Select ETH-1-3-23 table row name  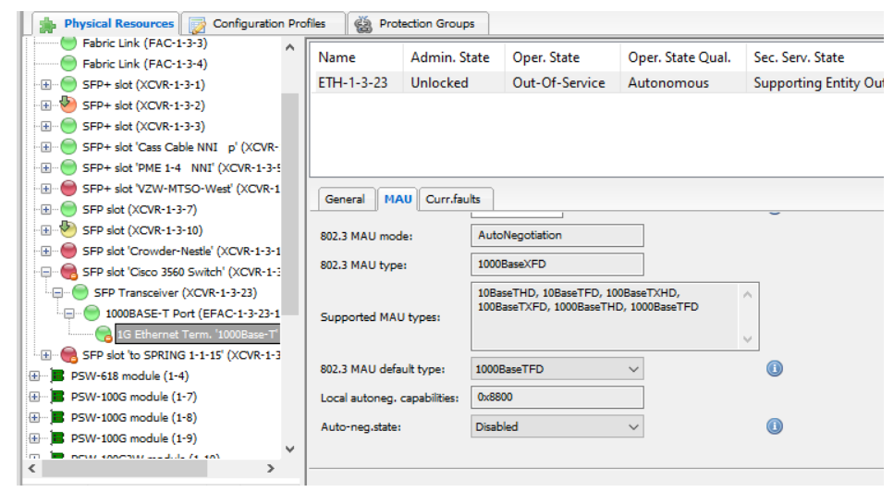click(353, 82)
